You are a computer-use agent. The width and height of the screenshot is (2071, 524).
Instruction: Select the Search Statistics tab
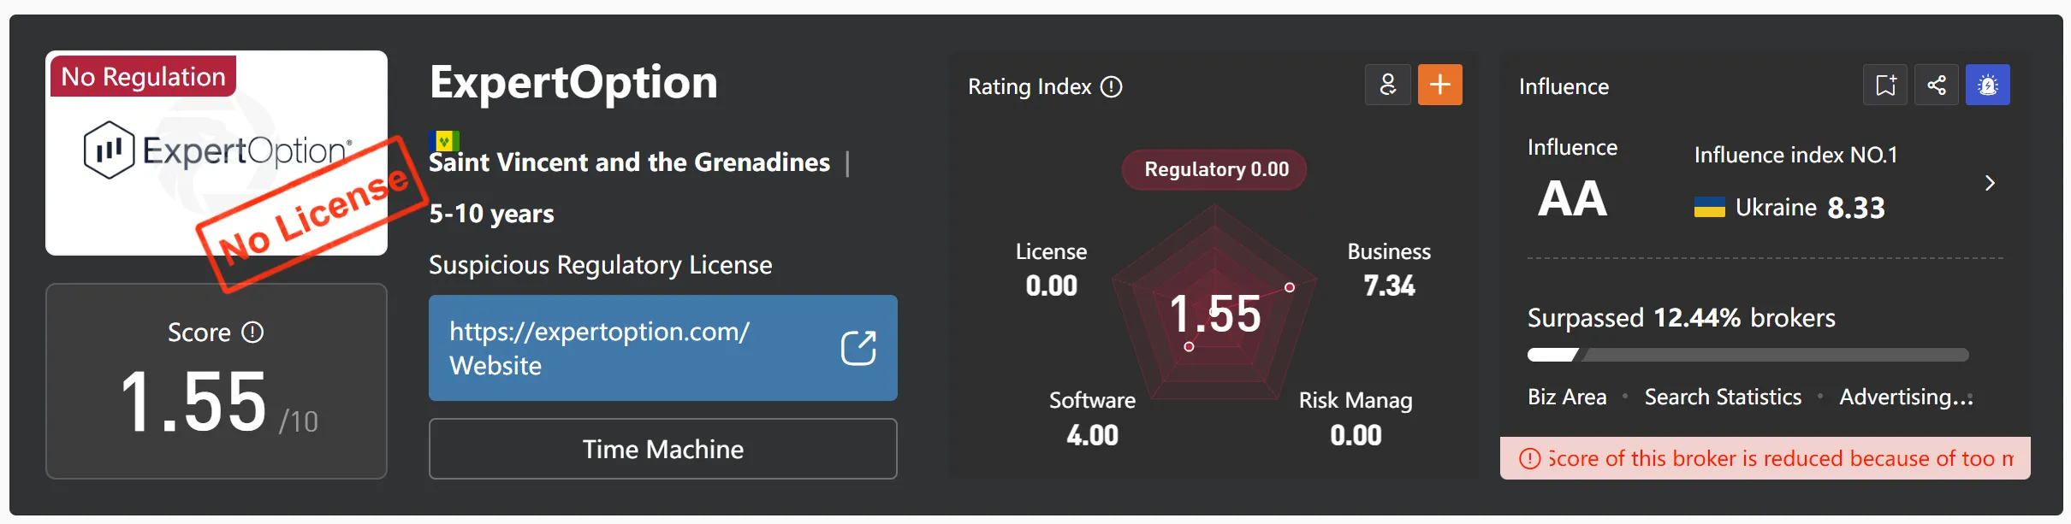tap(1723, 397)
